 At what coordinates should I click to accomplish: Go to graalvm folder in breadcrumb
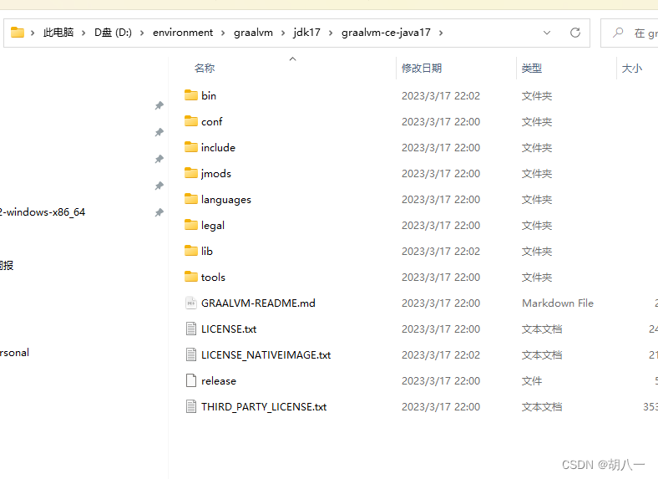(253, 33)
